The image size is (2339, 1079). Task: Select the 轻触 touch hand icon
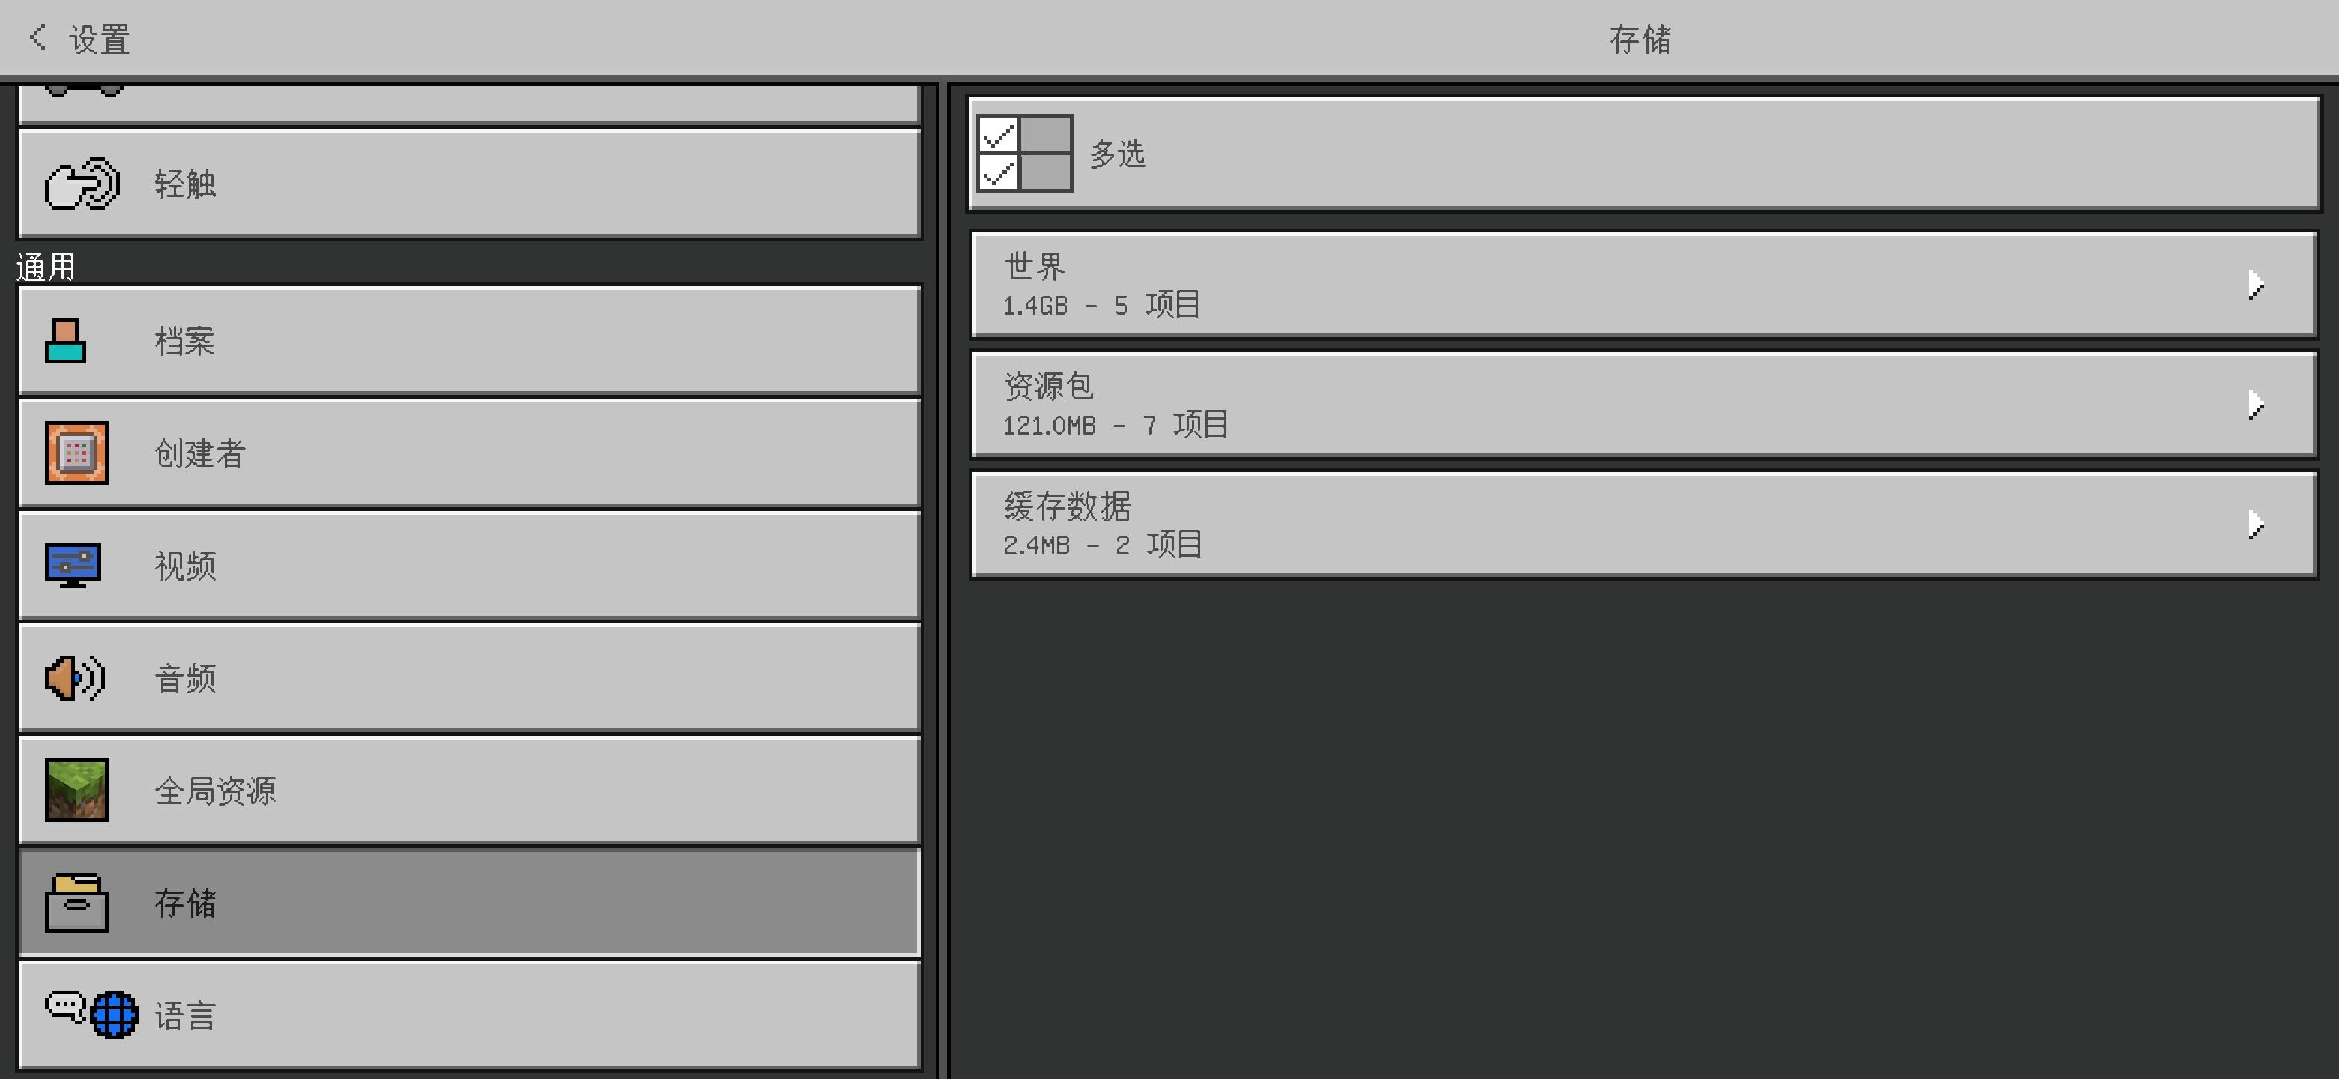click(82, 184)
